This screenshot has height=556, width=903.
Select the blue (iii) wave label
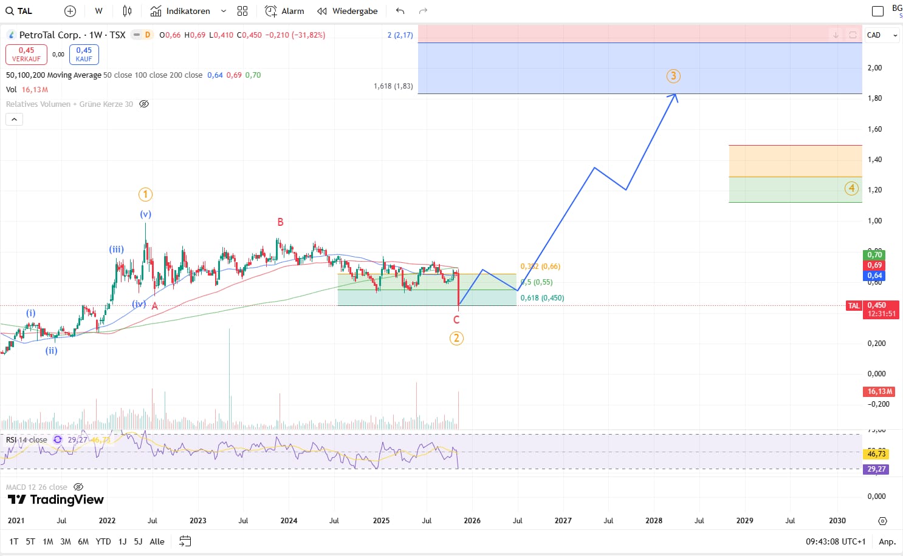click(116, 249)
